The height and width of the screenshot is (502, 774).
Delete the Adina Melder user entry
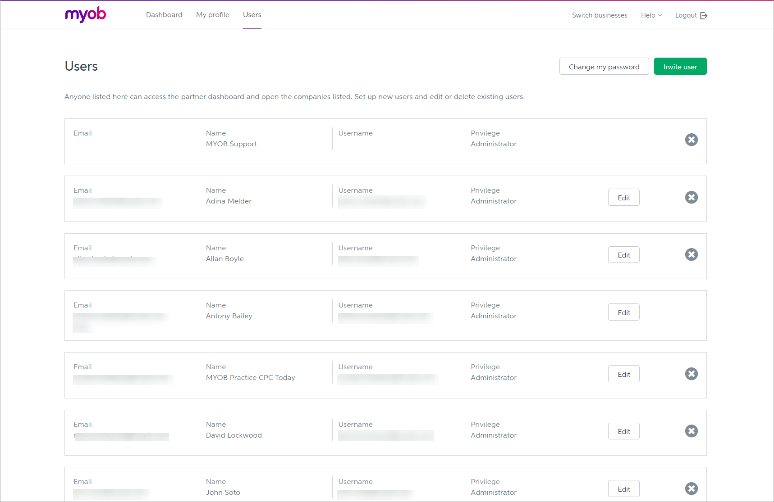pyautogui.click(x=691, y=197)
